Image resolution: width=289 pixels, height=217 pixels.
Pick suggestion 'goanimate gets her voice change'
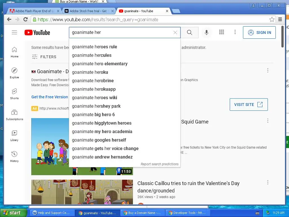(125, 149)
